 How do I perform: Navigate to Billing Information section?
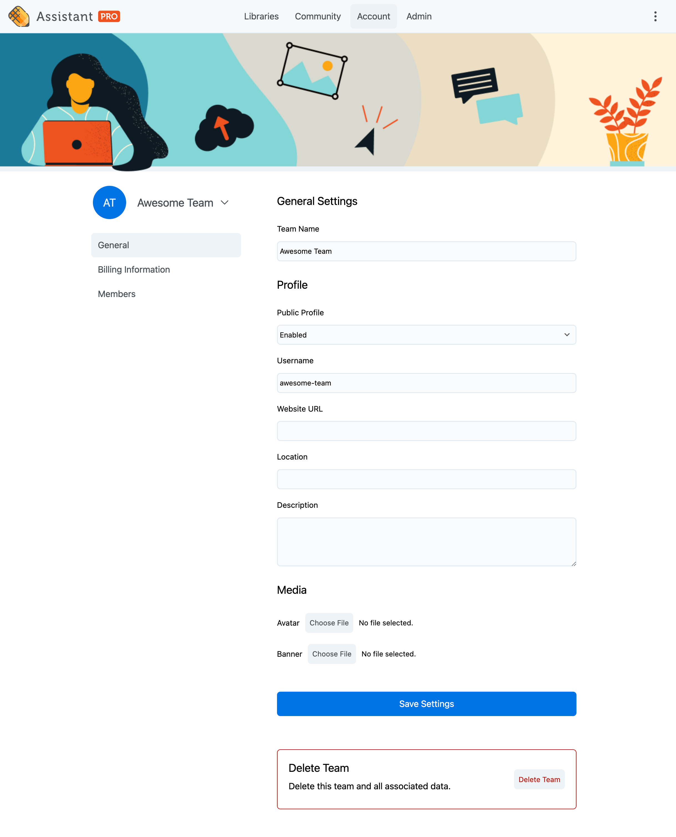(134, 269)
